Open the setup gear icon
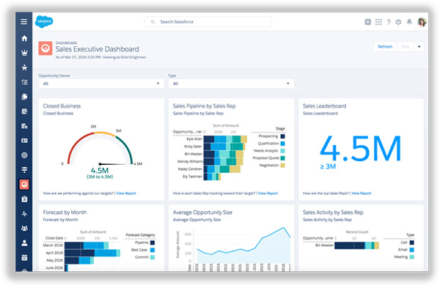This screenshot has height=285, width=440. tap(398, 22)
